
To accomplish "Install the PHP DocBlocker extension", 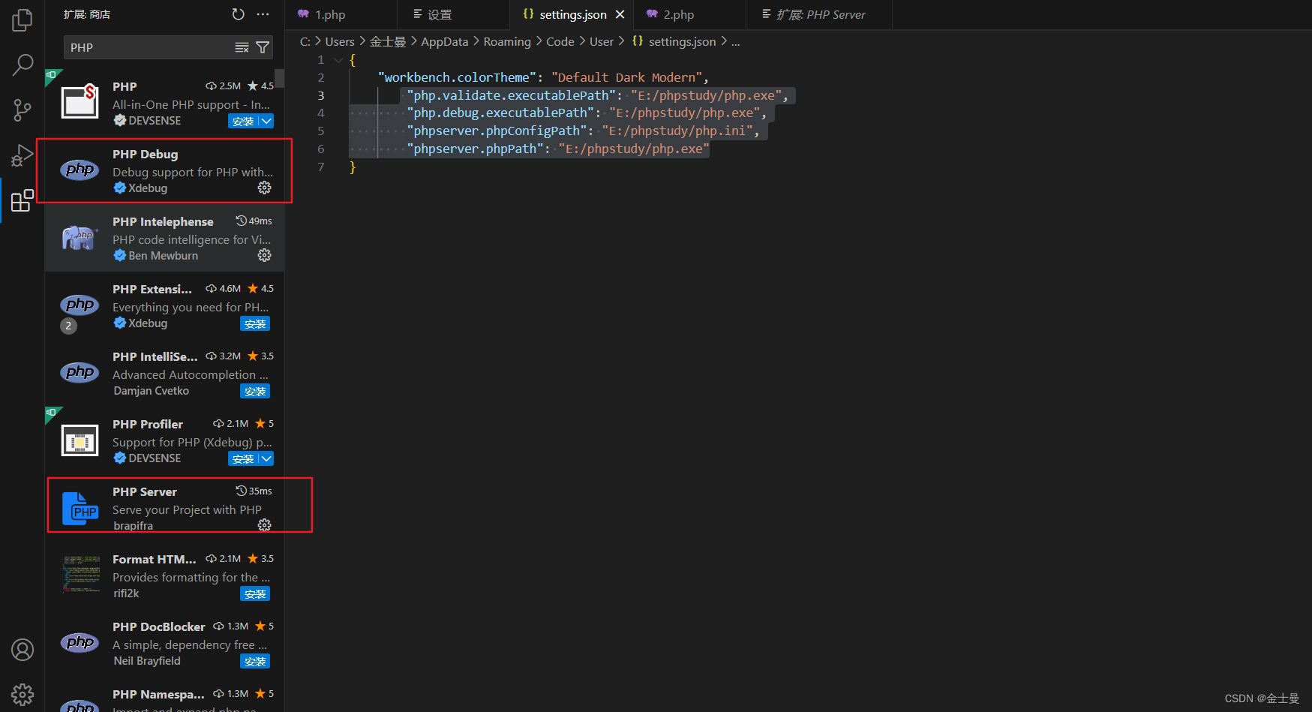I will [x=255, y=661].
